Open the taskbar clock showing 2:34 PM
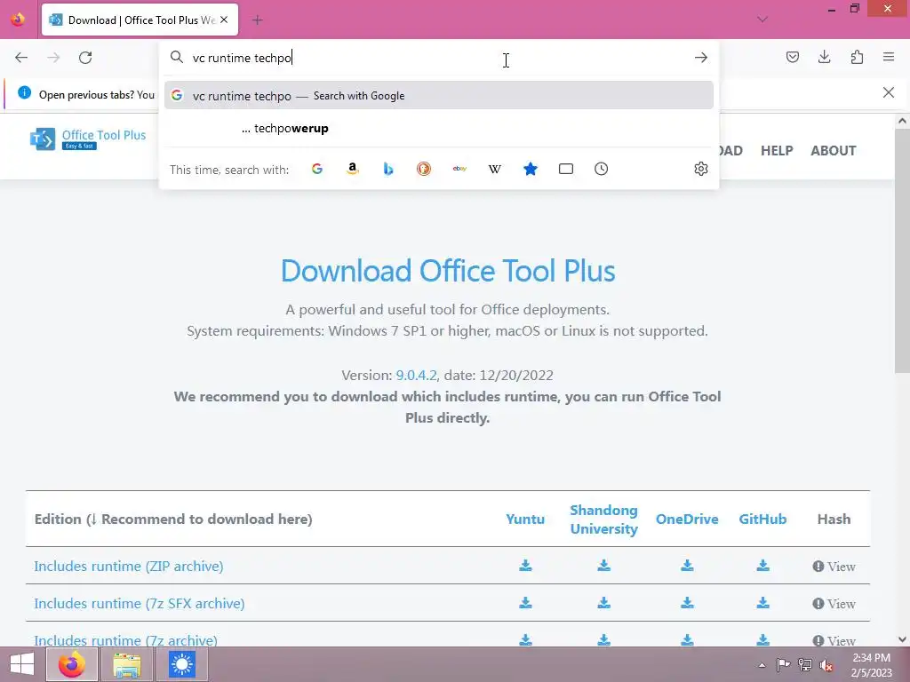The width and height of the screenshot is (910, 682). tap(871, 665)
